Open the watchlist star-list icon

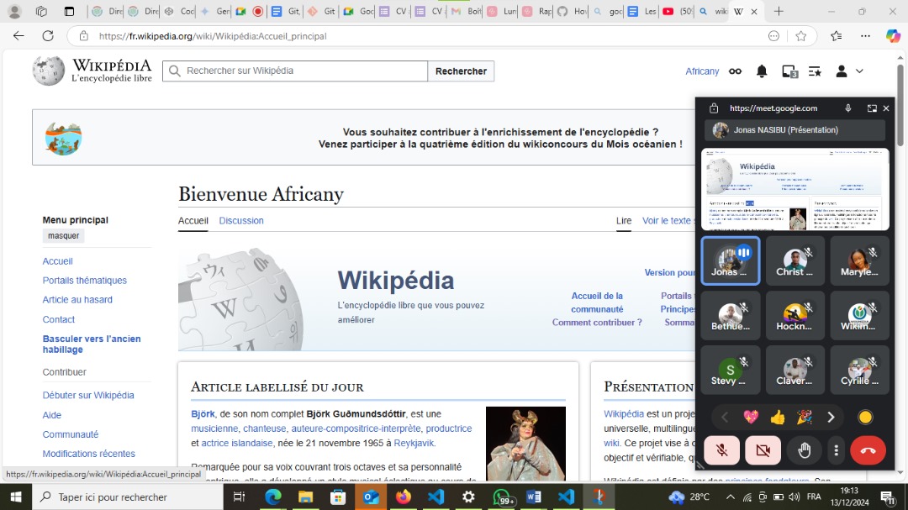(815, 71)
